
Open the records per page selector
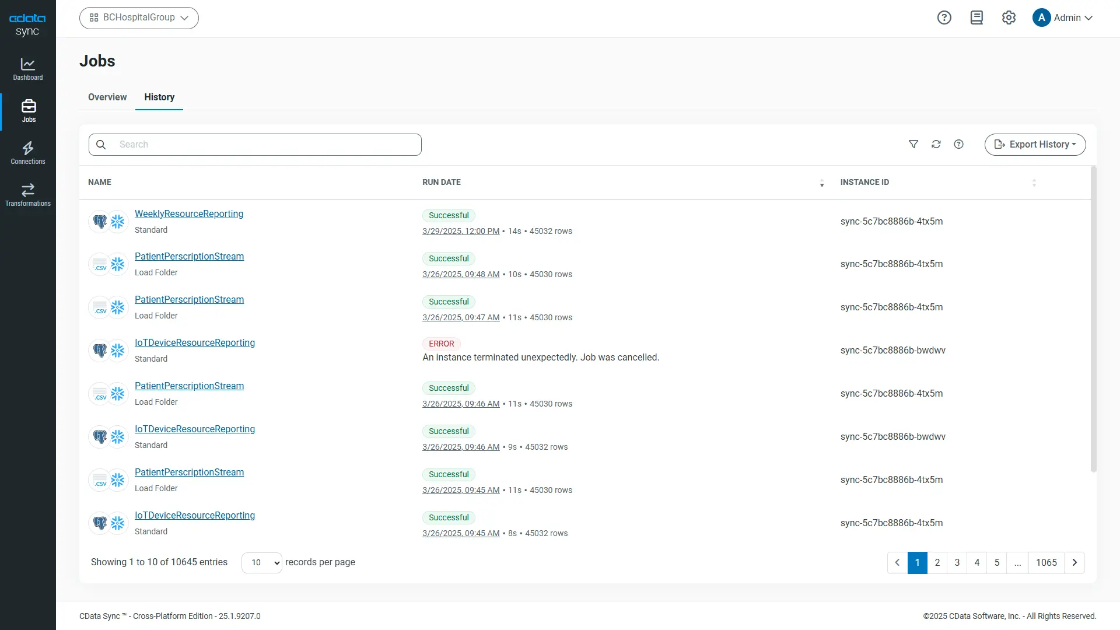[261, 562]
